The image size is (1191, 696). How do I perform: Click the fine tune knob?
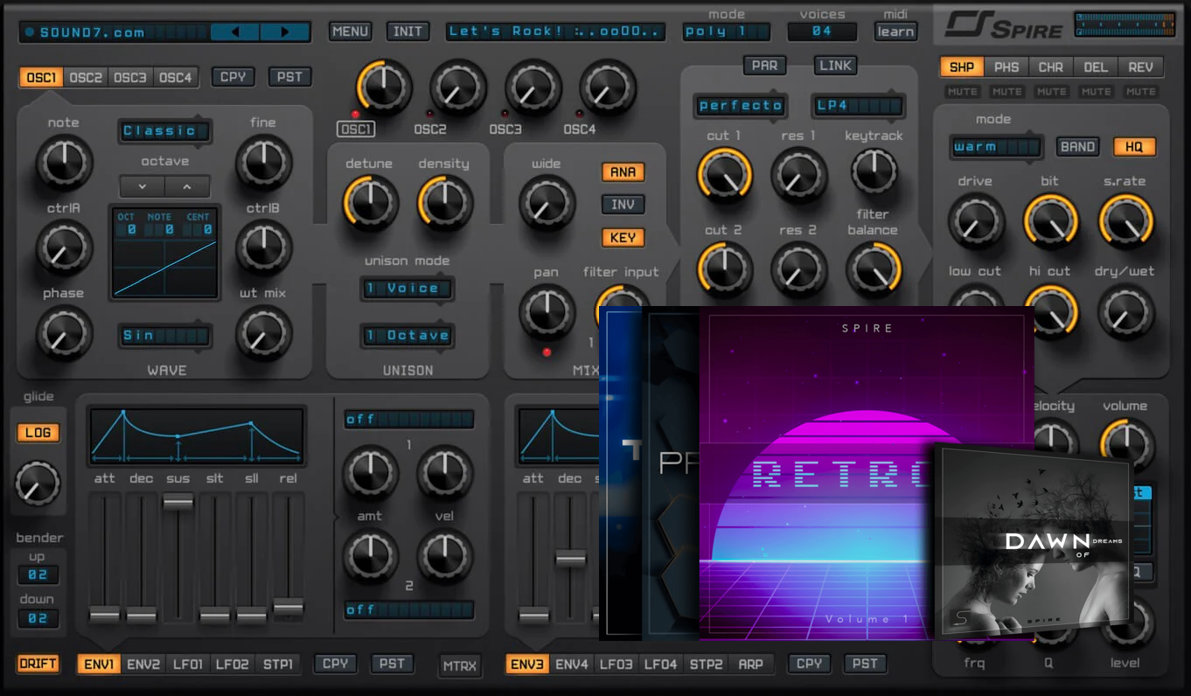point(263,163)
